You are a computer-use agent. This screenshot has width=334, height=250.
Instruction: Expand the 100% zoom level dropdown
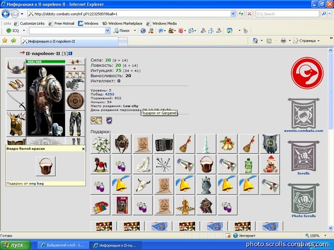(325, 236)
